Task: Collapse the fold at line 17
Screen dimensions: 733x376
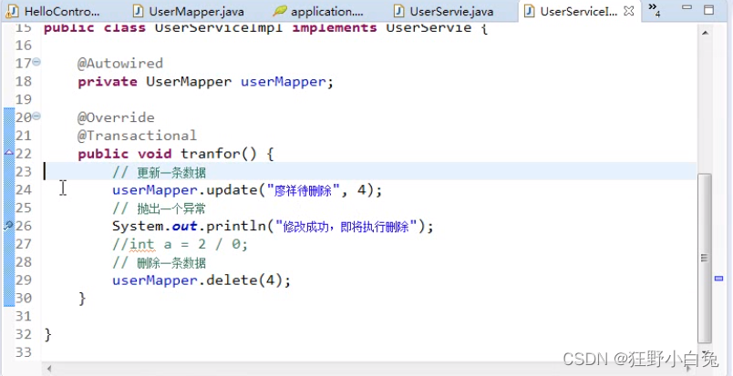Action: (36, 62)
